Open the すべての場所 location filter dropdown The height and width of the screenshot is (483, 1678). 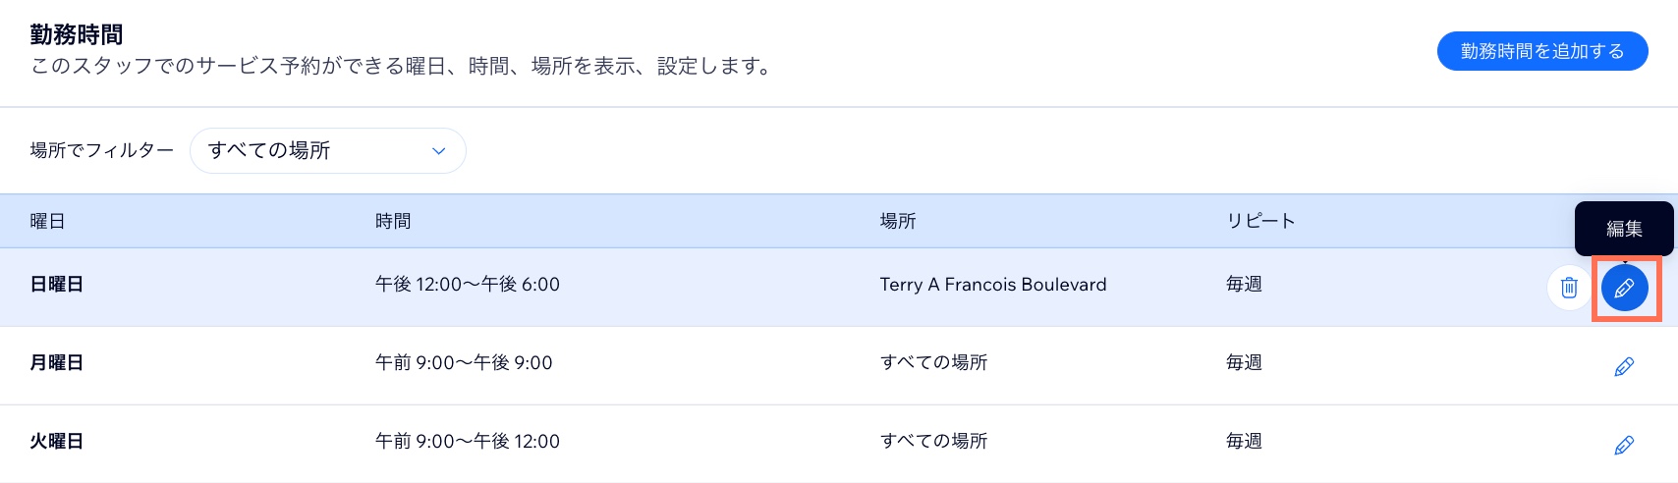coord(327,151)
